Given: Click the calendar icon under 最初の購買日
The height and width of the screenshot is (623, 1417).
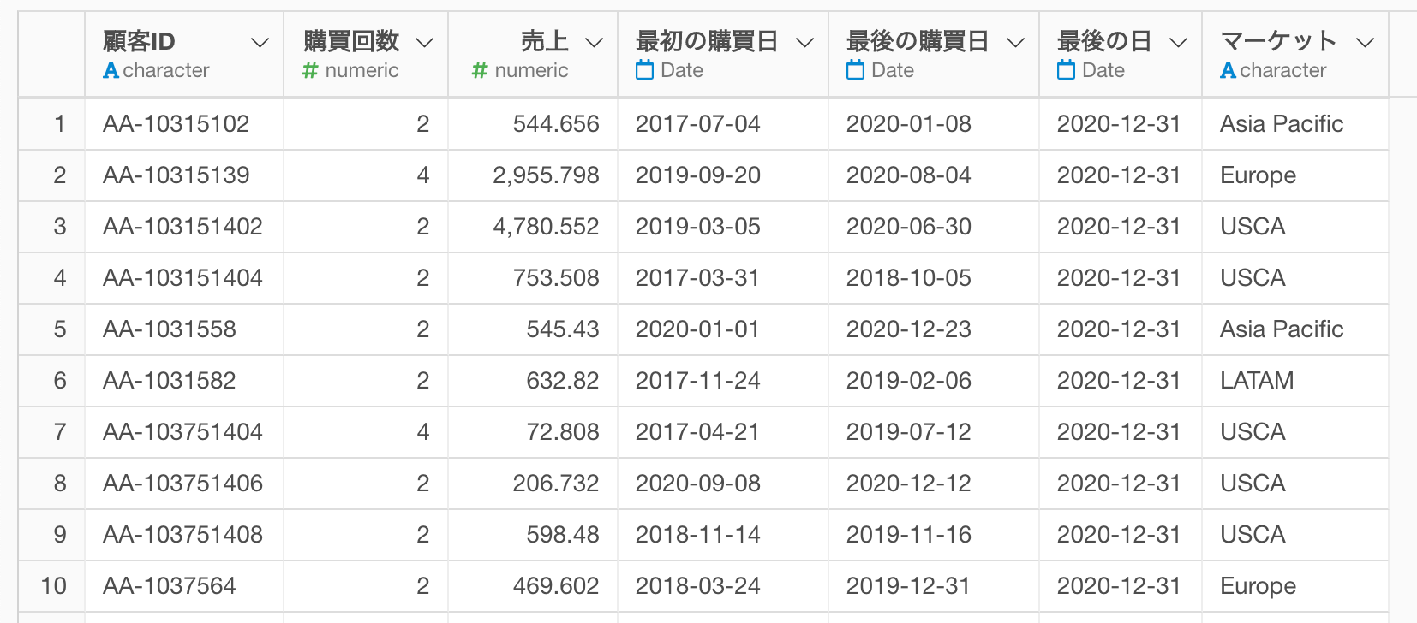Looking at the screenshot, I should click(x=644, y=70).
